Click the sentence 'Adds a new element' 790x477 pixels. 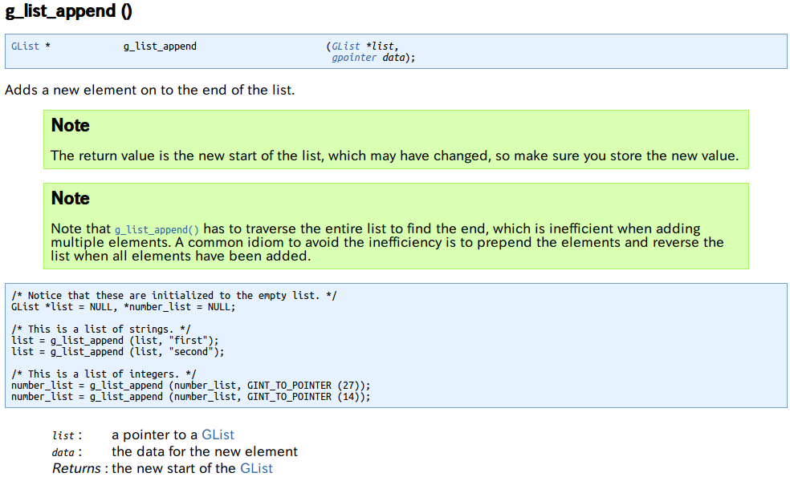tap(150, 90)
